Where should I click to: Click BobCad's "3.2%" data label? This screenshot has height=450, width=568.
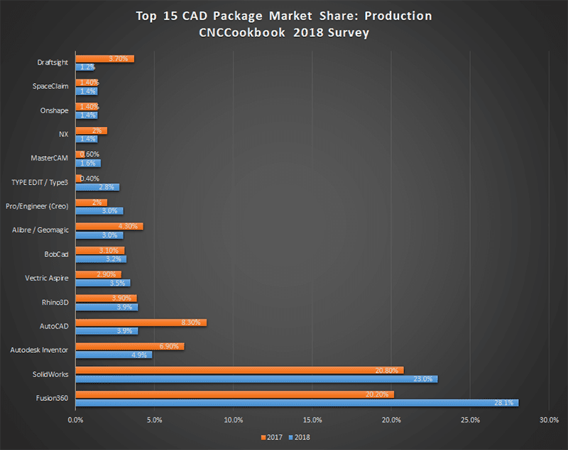click(x=114, y=259)
